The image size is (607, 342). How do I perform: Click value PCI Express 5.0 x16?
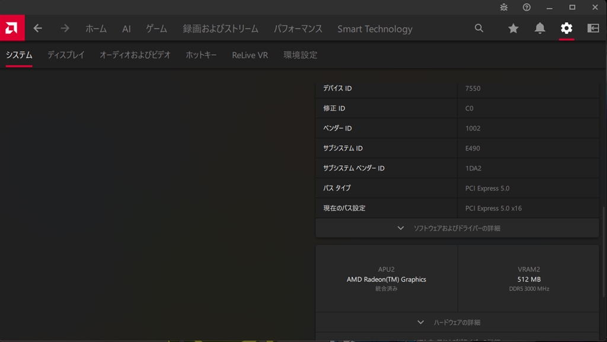pos(493,208)
